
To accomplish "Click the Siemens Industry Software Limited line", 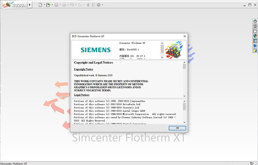I will tap(125, 119).
